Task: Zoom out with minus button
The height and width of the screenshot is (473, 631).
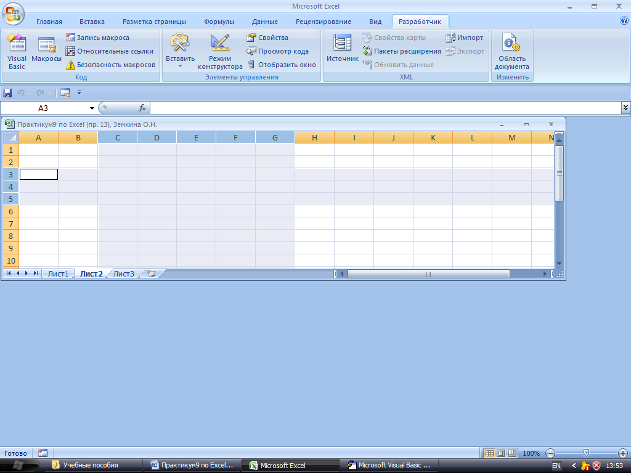Action: pyautogui.click(x=550, y=453)
